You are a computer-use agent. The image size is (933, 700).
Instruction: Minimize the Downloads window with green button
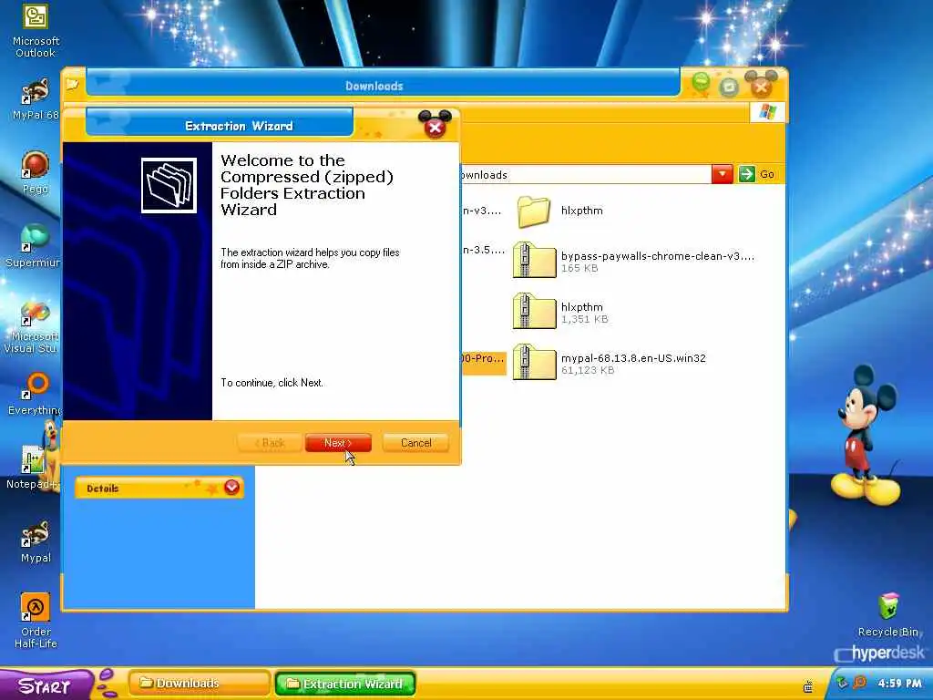pos(701,82)
